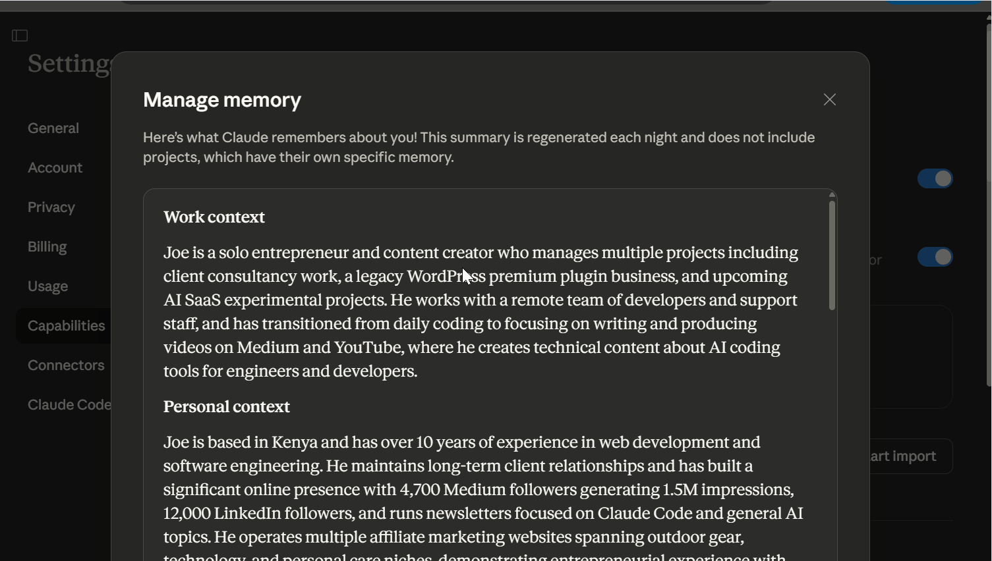Click the memory summary scrollbar thumb

coord(832,255)
